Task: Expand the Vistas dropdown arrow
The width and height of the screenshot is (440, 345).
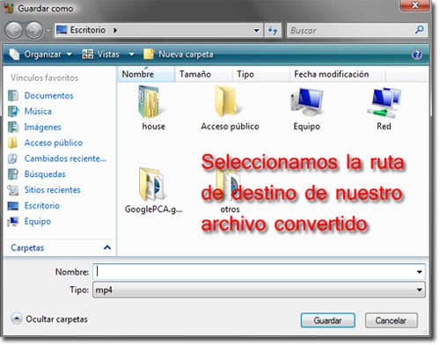Action: click(x=132, y=55)
